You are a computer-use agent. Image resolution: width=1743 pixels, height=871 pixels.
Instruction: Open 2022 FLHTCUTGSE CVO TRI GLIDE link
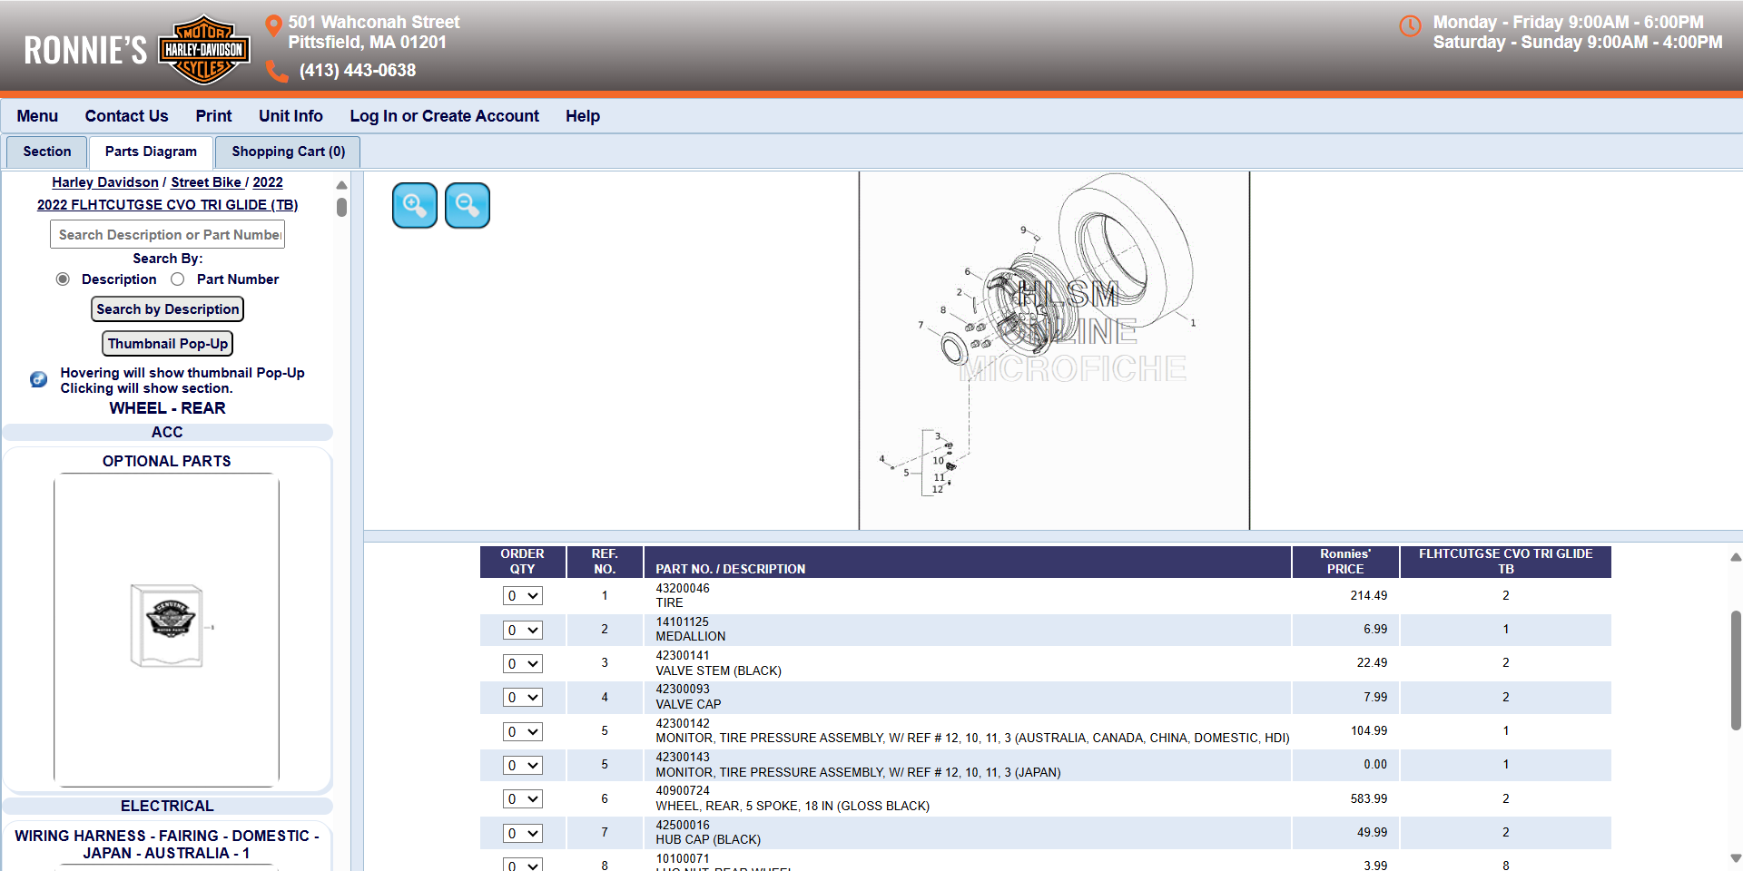(167, 205)
